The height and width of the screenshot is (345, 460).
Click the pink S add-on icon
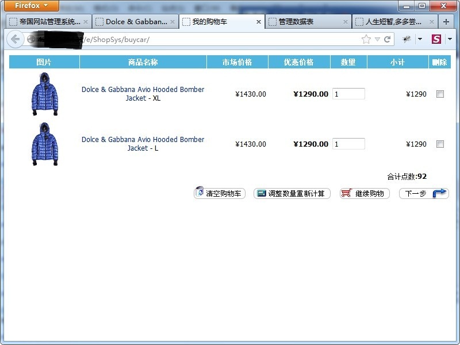click(x=436, y=39)
